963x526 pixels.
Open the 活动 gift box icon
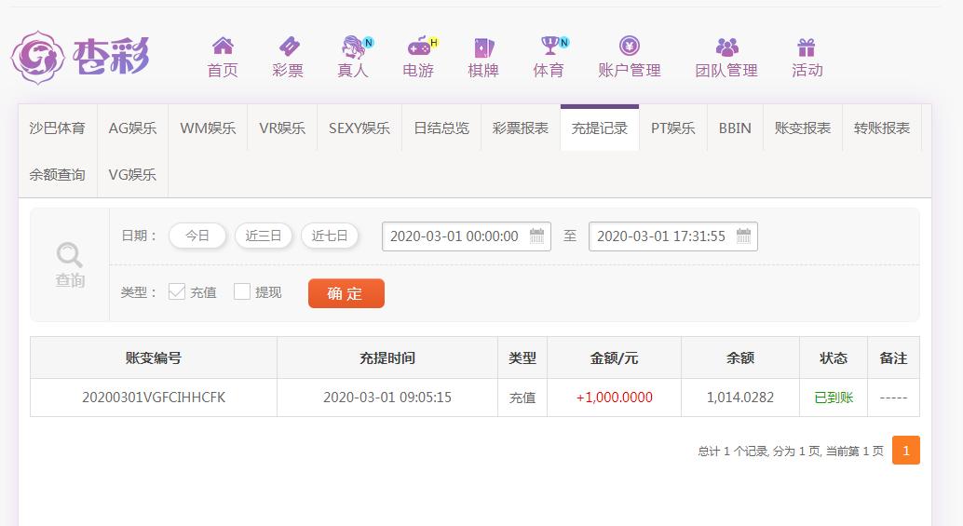click(807, 47)
